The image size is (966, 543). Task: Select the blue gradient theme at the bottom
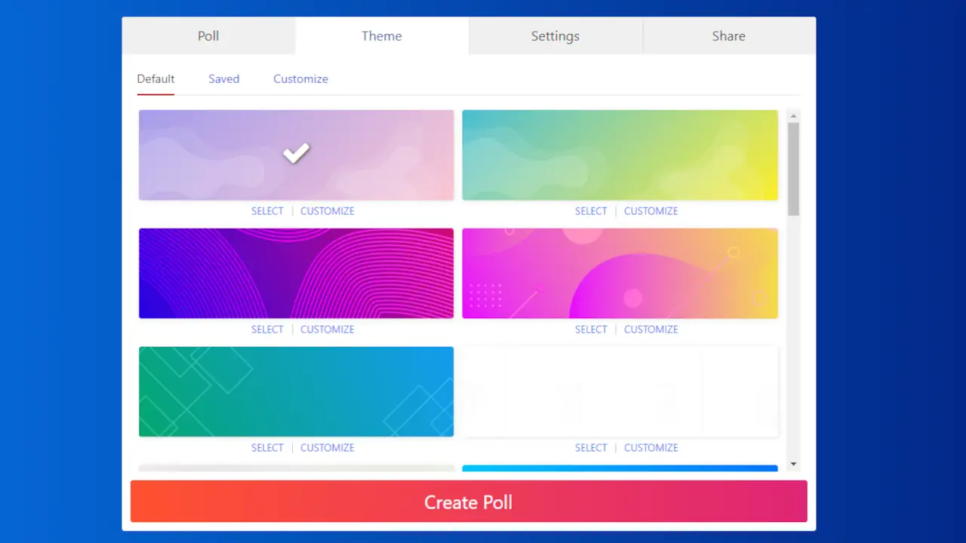[619, 468]
